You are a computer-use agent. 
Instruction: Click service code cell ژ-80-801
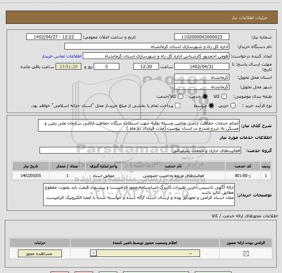click(x=243, y=176)
